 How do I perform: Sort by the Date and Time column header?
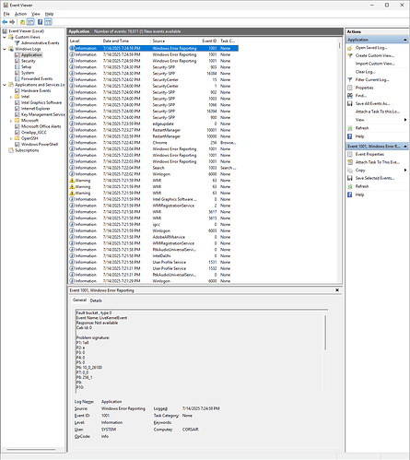click(126, 41)
